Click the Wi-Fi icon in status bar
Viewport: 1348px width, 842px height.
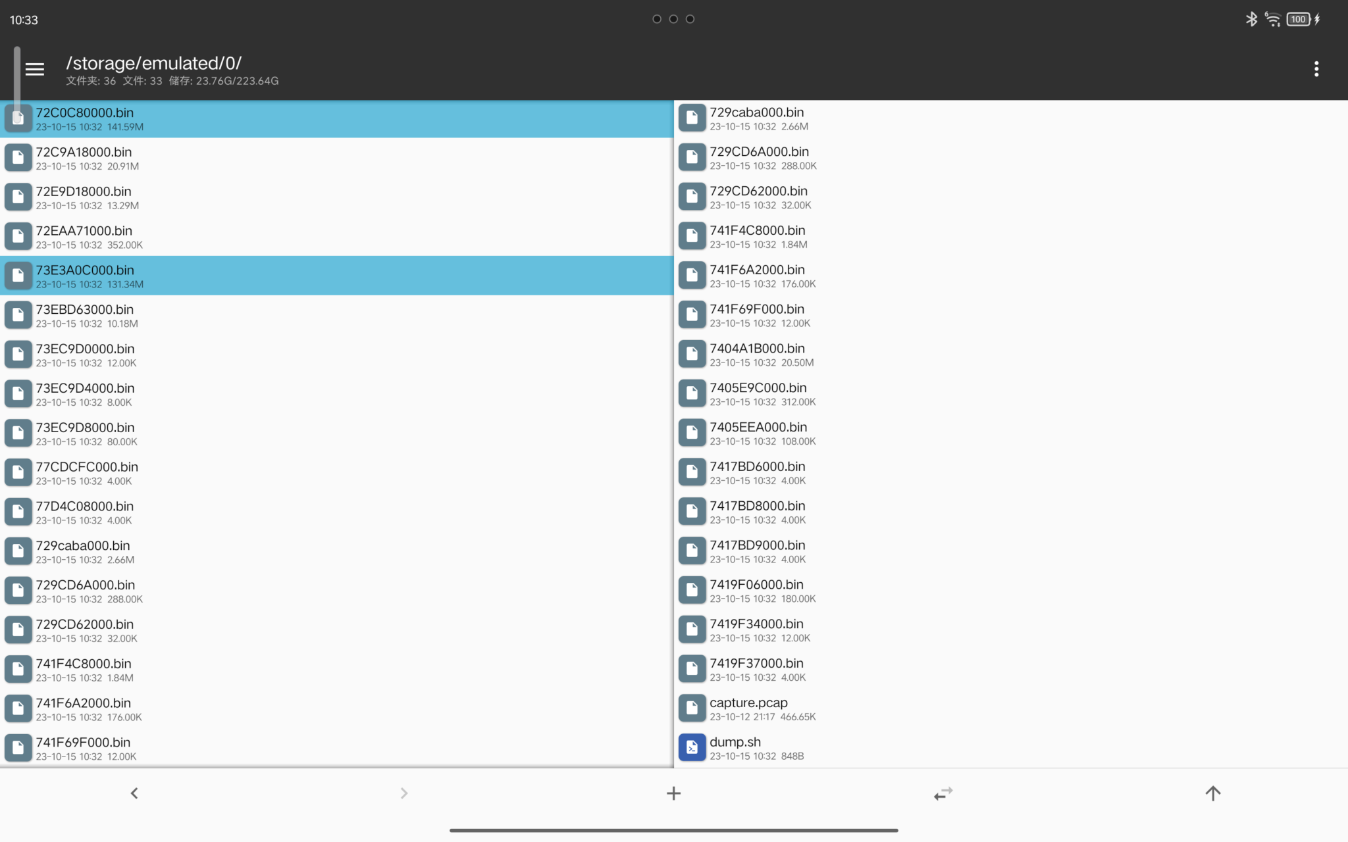[x=1273, y=19]
